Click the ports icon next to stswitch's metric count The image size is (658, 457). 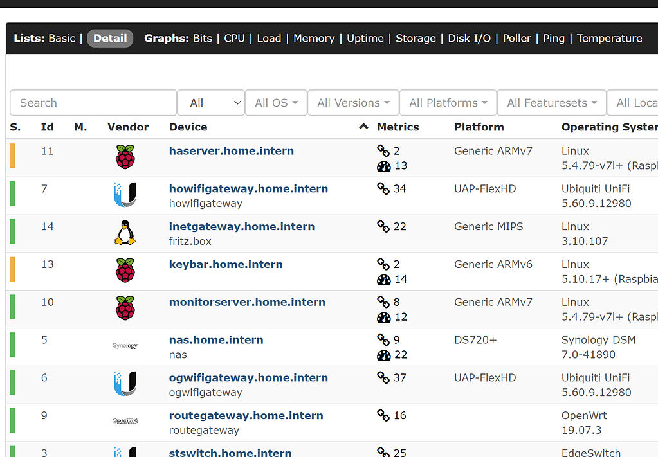pos(384,452)
